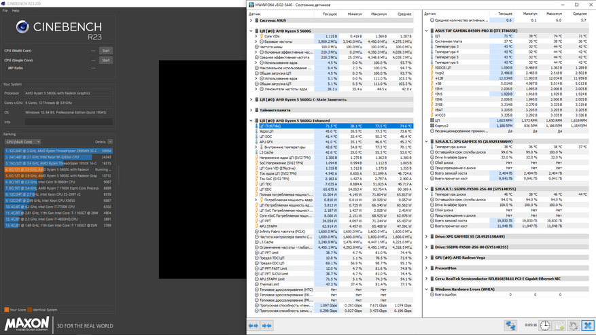
Task: Click the Processor field showing AMD Ryzen 5 5600G
Action: pos(69,93)
